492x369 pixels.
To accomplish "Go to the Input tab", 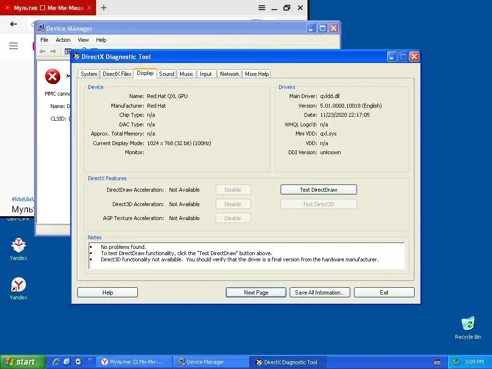I will pyautogui.click(x=206, y=74).
